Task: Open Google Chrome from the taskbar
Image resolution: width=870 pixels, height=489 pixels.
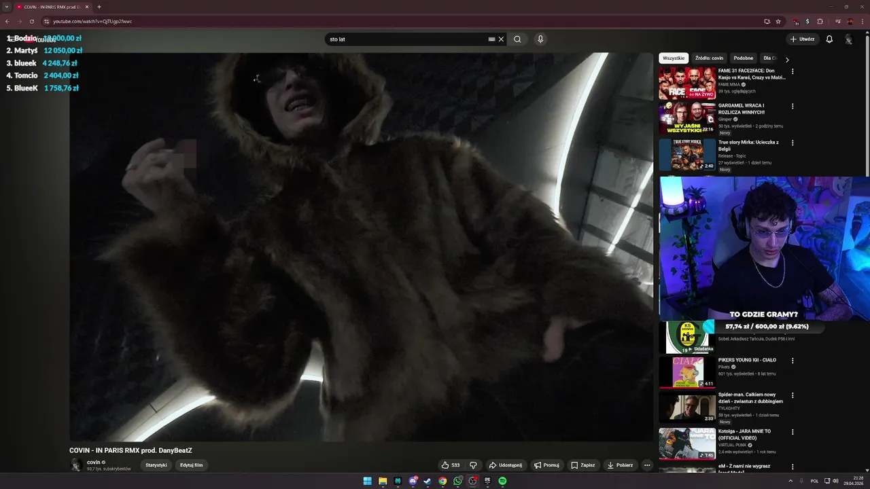Action: [x=442, y=481]
